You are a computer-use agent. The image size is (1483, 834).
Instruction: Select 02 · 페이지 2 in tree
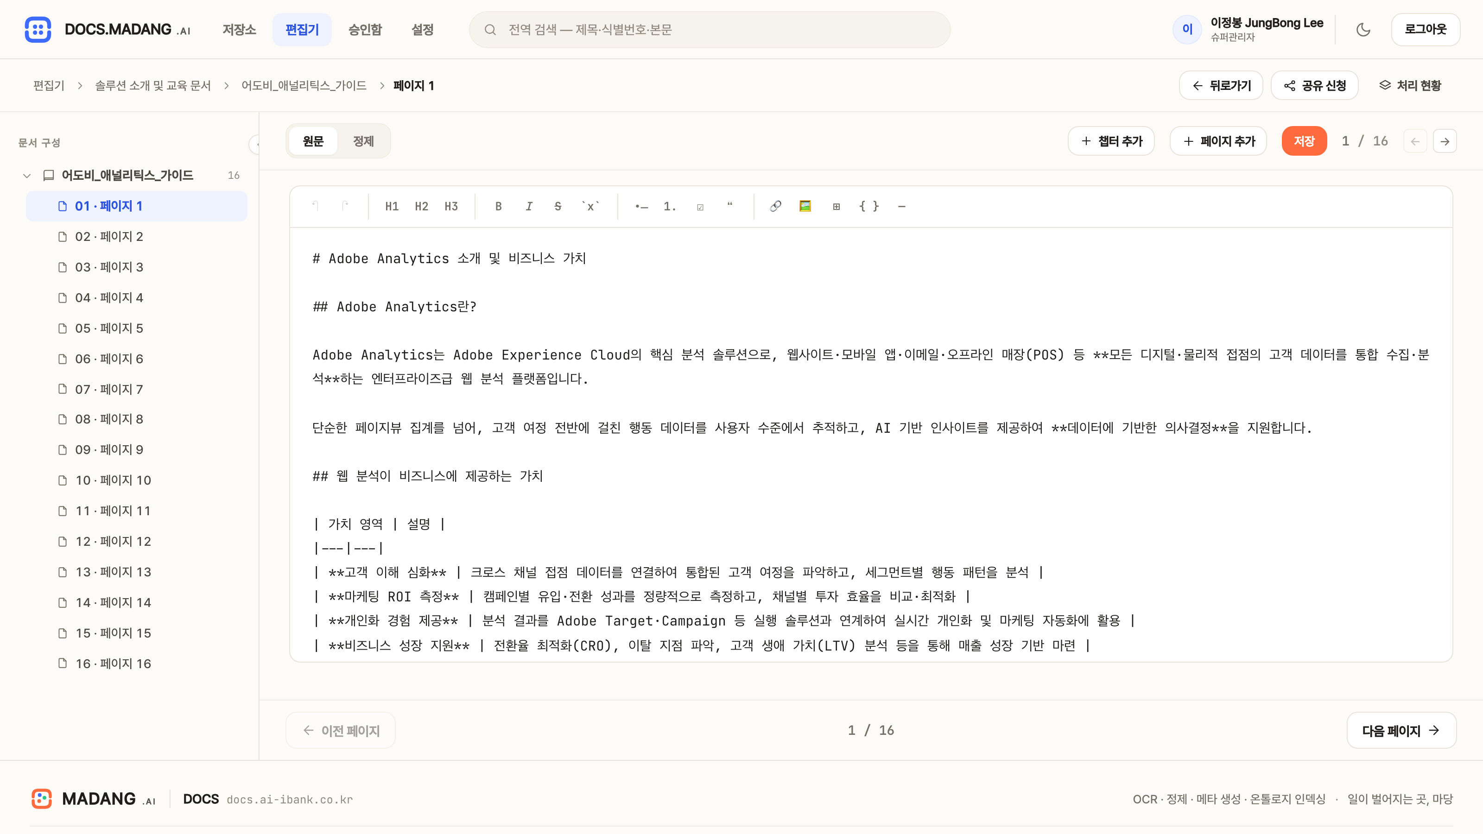(x=136, y=237)
